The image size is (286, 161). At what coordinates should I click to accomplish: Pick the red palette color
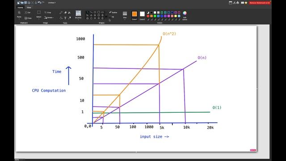tap(148, 16)
